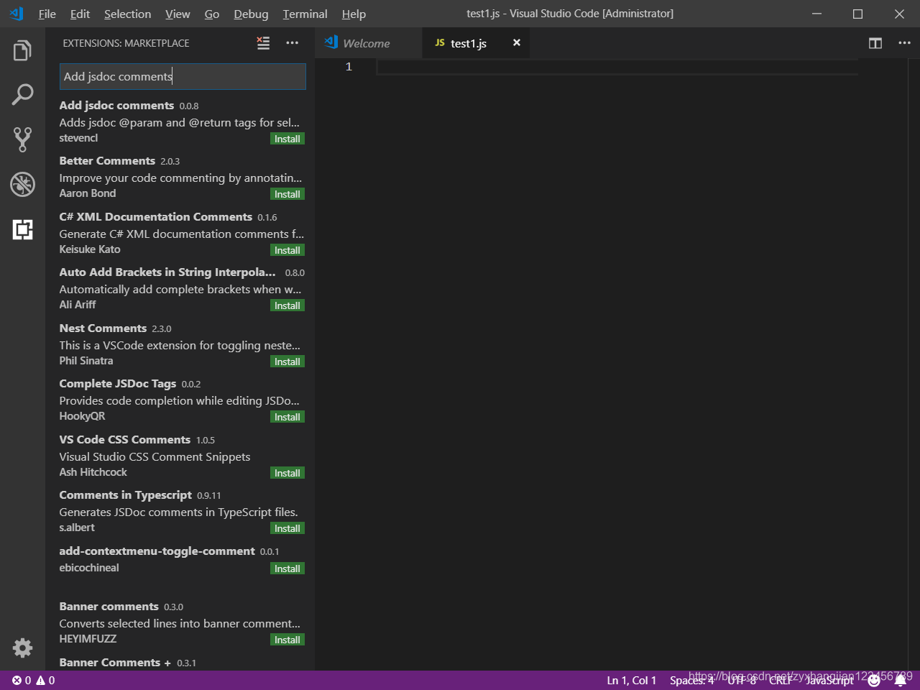Open the Go menu

[212, 14]
